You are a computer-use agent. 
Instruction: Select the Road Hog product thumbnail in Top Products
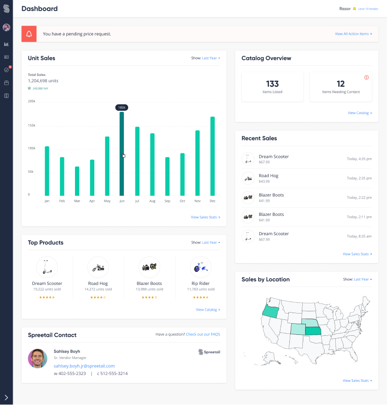click(x=98, y=267)
